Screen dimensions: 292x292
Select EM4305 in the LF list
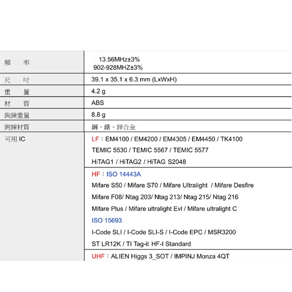pyautogui.click(x=174, y=139)
